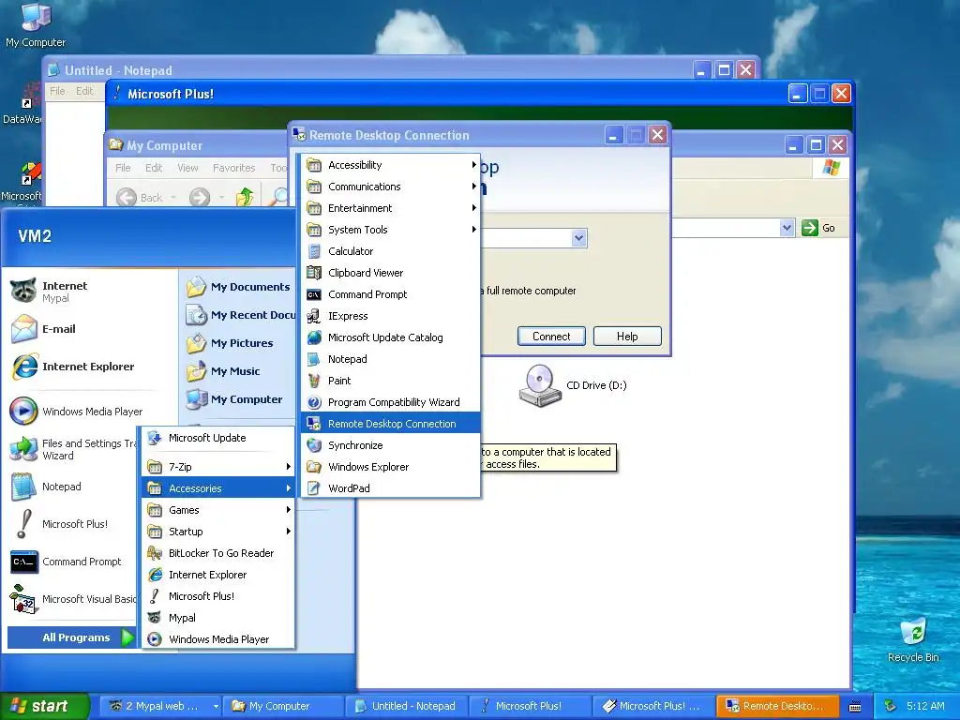Open Paint from Accessories

click(x=391, y=381)
